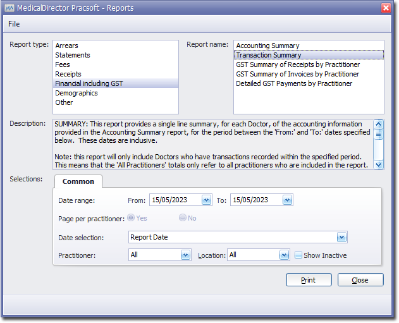Viewport: 399px width, 323px height.
Task: Choose Statements in report type list
Action: tap(73, 55)
